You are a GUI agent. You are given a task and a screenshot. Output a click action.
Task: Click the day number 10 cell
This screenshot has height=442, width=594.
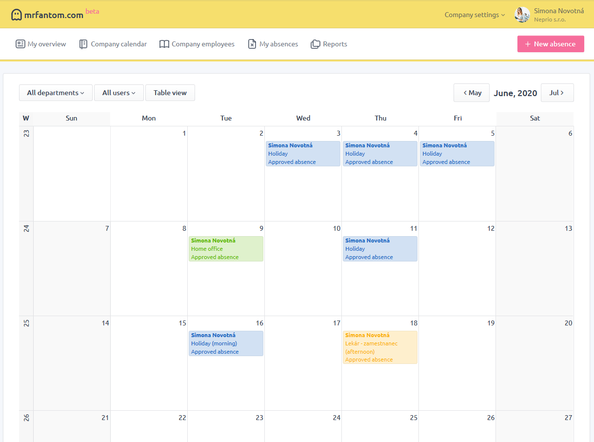click(303, 268)
